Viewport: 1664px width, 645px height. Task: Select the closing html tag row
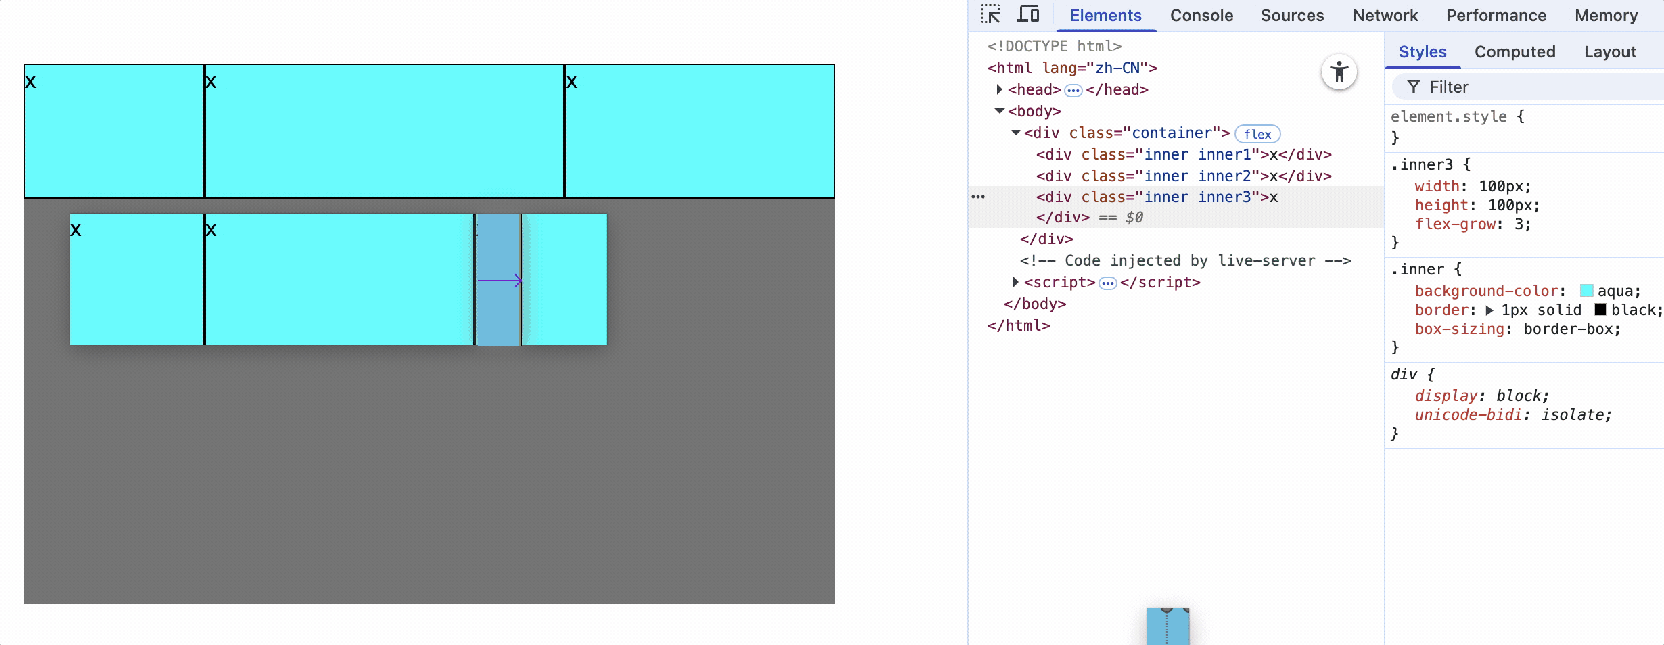[x=1019, y=325]
